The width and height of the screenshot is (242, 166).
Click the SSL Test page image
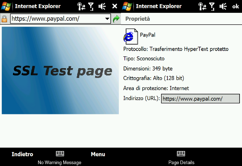(x=60, y=71)
